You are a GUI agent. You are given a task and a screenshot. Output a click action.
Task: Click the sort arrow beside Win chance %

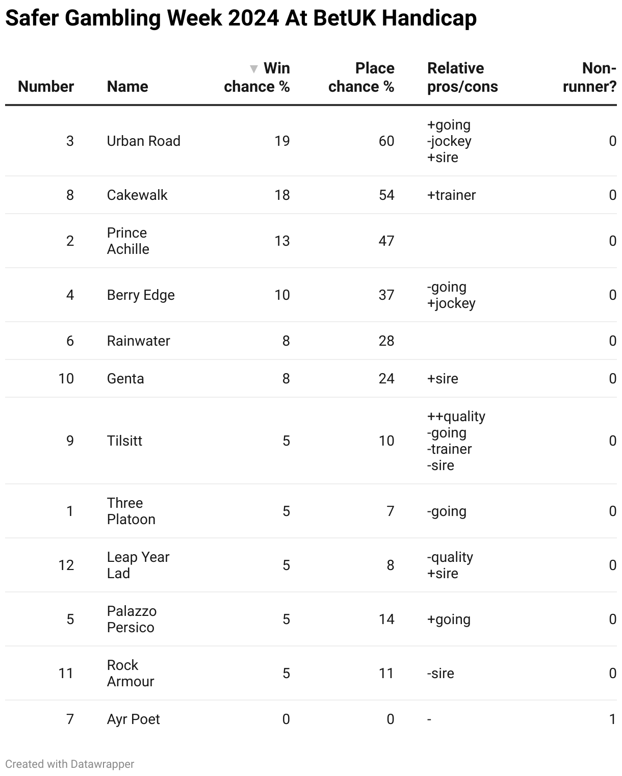253,69
